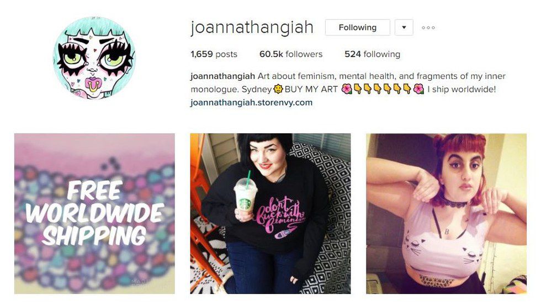Image resolution: width=541 pixels, height=305 pixels.
Task: Open the joannathangiah profile picture
Action: [x=94, y=57]
